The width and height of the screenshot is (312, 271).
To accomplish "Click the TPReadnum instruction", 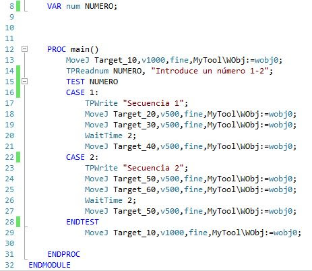I will click(87, 71).
